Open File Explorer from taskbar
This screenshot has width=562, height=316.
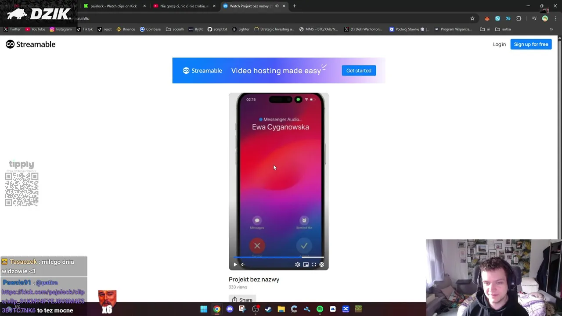[281, 309]
